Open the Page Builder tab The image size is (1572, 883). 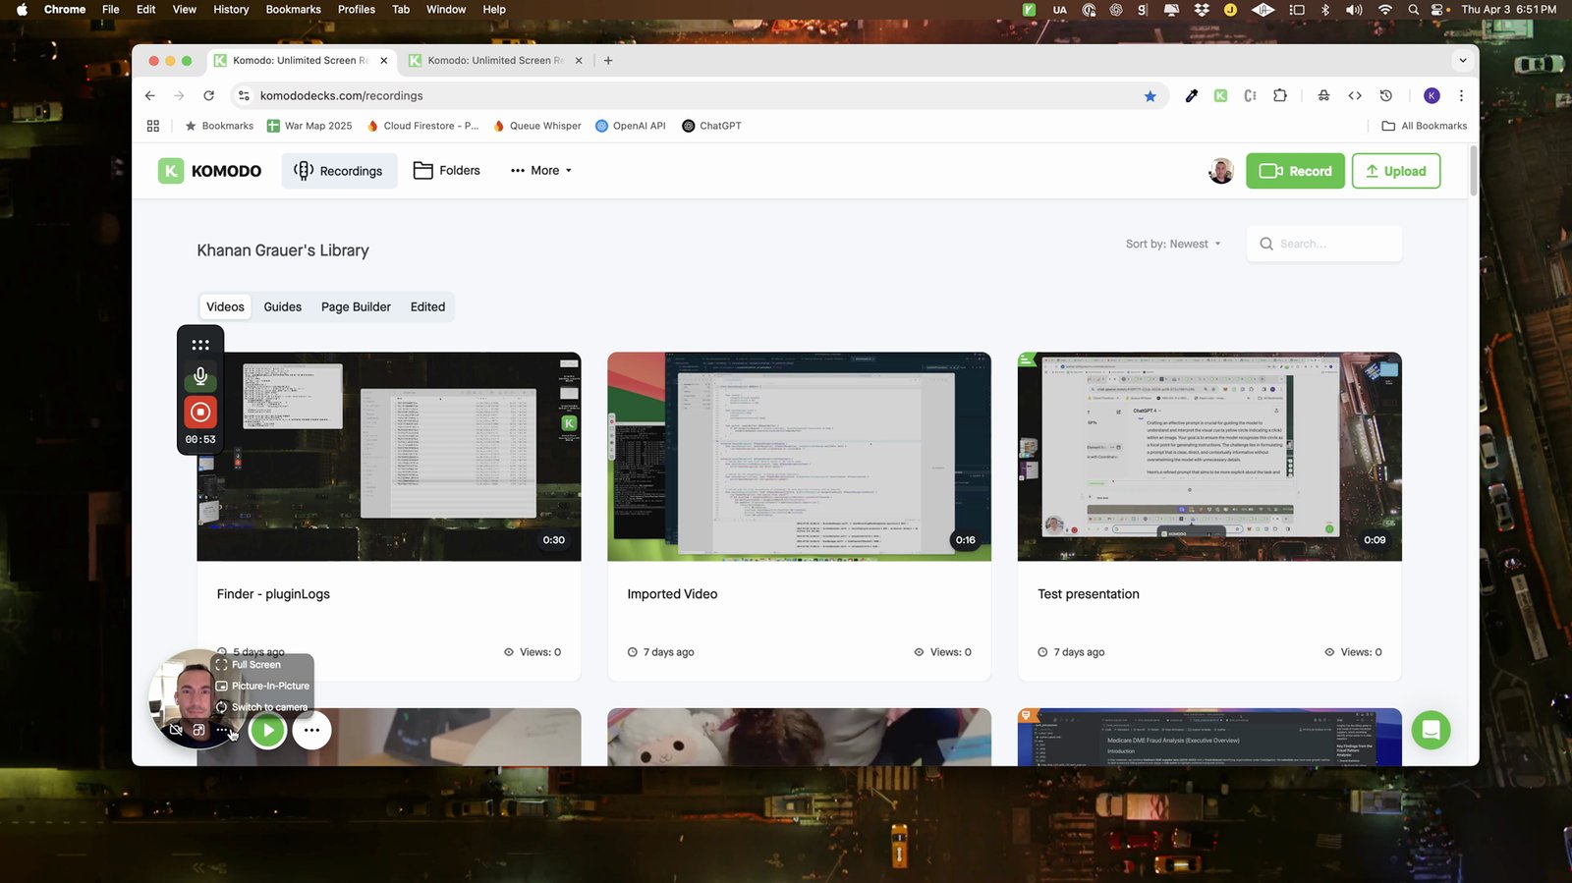coord(356,306)
